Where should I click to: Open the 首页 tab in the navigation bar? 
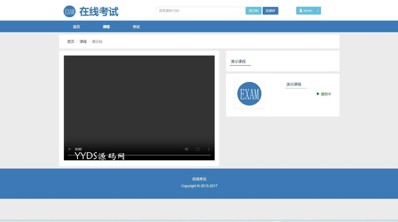click(76, 27)
